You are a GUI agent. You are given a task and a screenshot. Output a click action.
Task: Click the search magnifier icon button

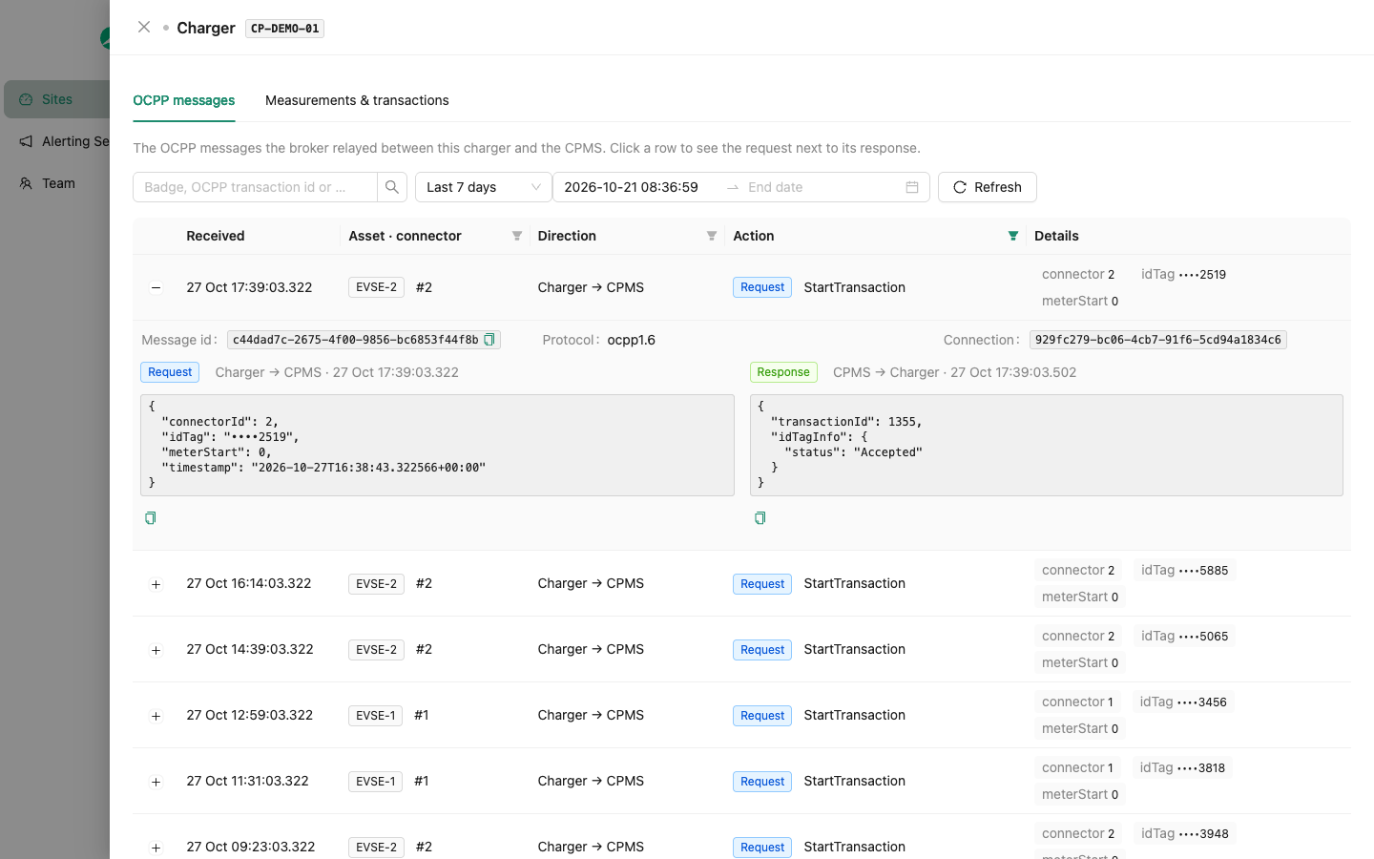point(392,187)
